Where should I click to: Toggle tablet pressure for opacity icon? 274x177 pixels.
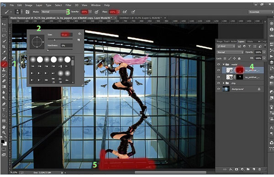[x=96, y=12]
